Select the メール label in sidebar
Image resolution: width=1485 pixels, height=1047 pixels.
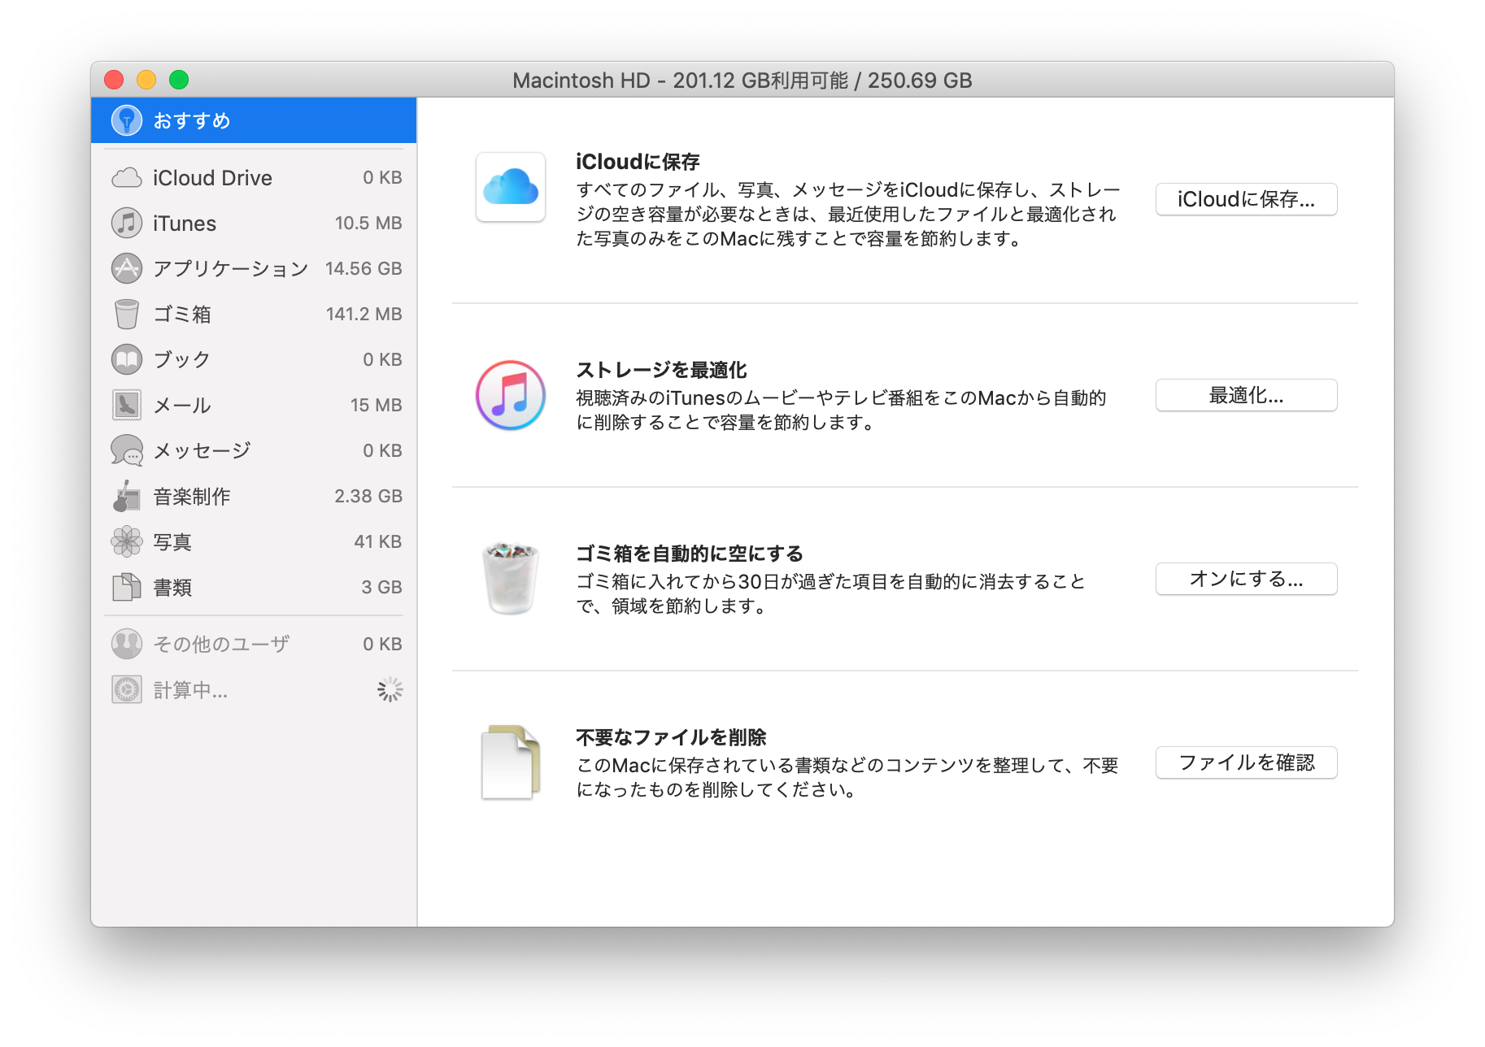pyautogui.click(x=182, y=405)
